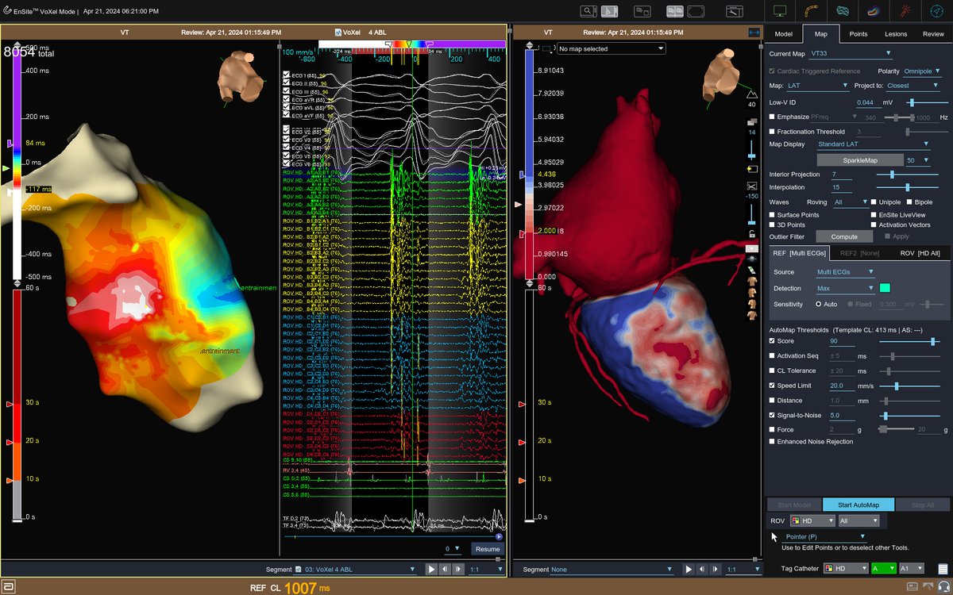Uncheck the Speed Limit threshold

pos(772,386)
